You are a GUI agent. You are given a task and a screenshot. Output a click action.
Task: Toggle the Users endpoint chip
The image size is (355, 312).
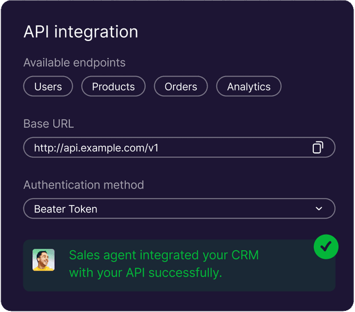48,86
